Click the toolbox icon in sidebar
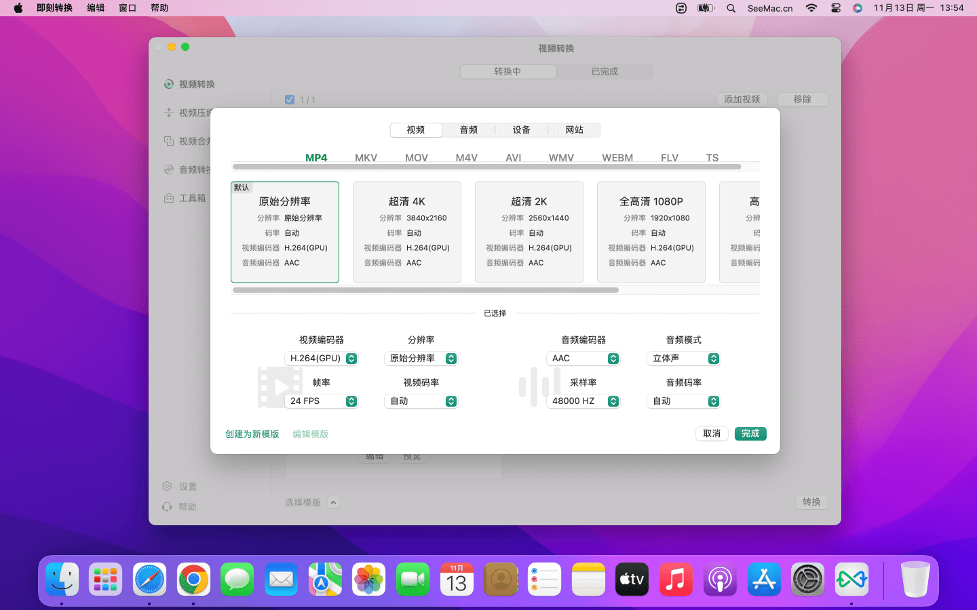 click(169, 198)
